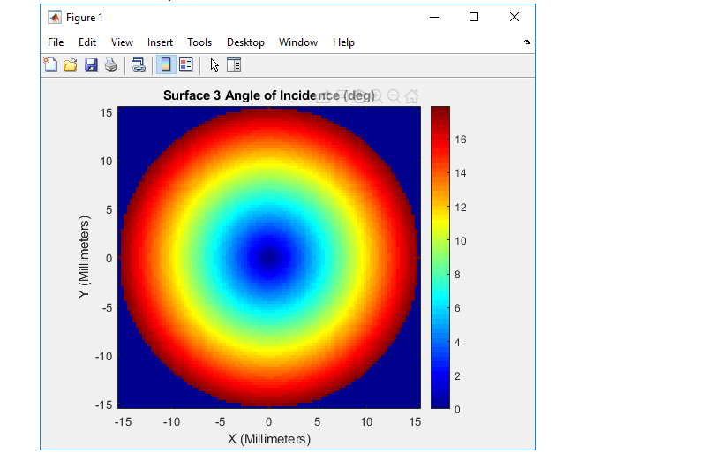Click the dark blue center of the plot
714x454 pixels.
tap(269, 257)
